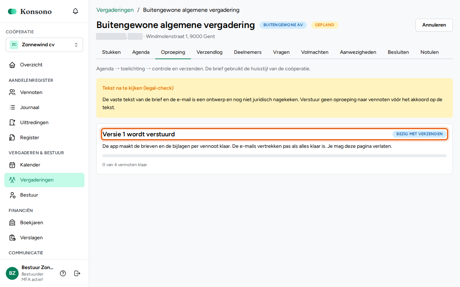Open the Kalender page
This screenshot has width=460, height=287.
click(x=44, y=165)
